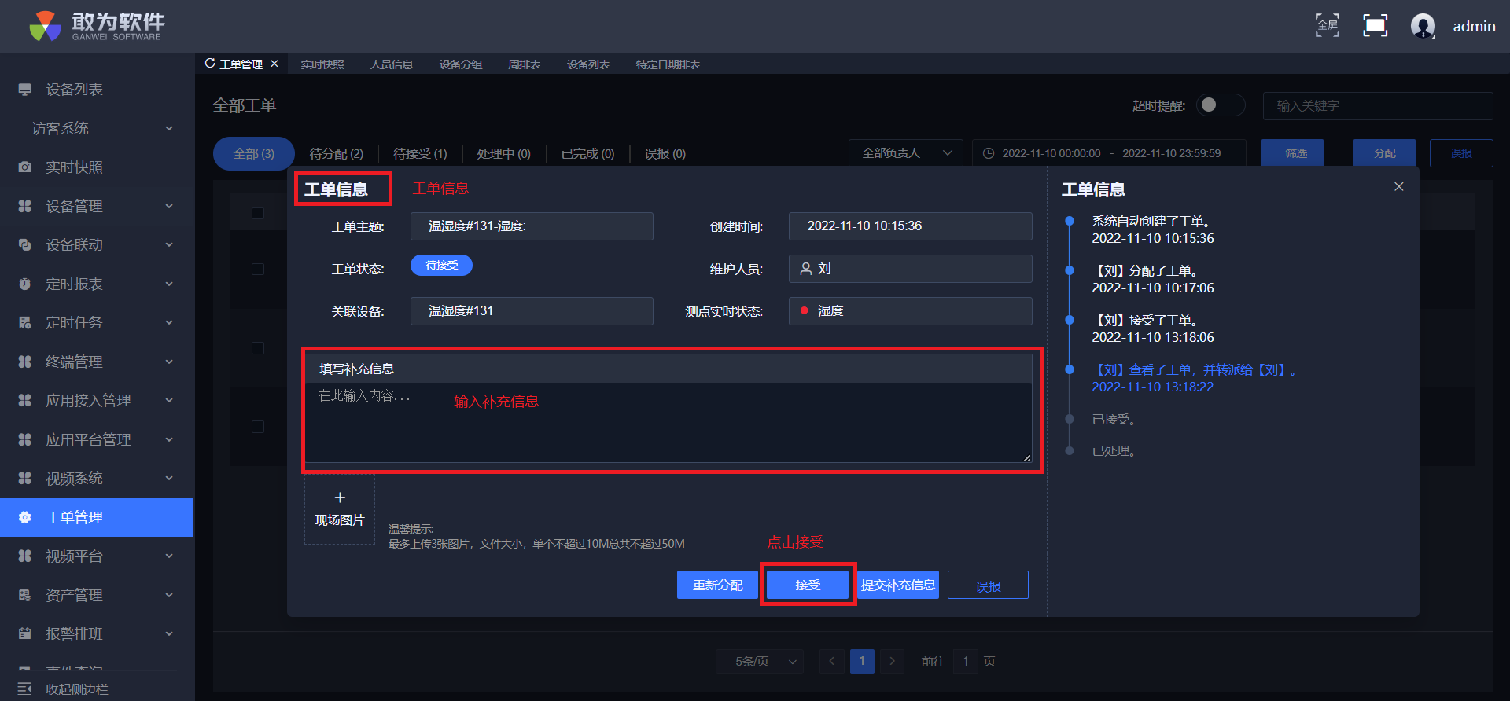Viewport: 1510px width, 701px height.
Task: Click the 设备联动 sidebar icon
Action: pyautogui.click(x=25, y=245)
